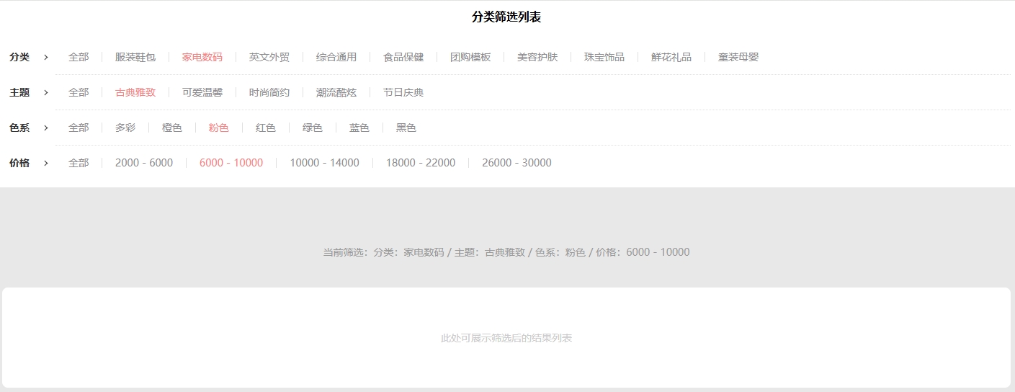Click the 分类筛选列表 page title

click(506, 17)
